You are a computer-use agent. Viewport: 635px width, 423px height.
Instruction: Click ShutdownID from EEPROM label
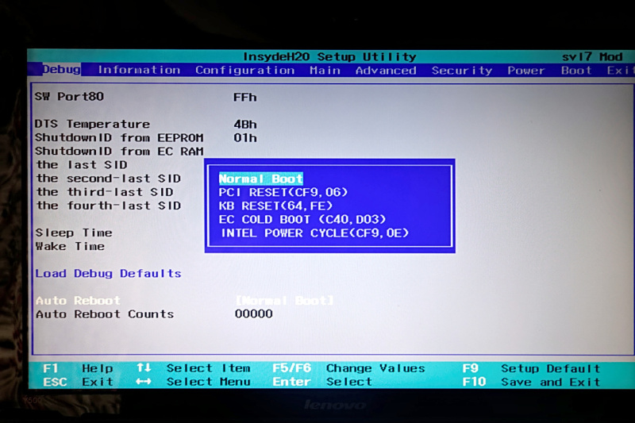(x=119, y=137)
